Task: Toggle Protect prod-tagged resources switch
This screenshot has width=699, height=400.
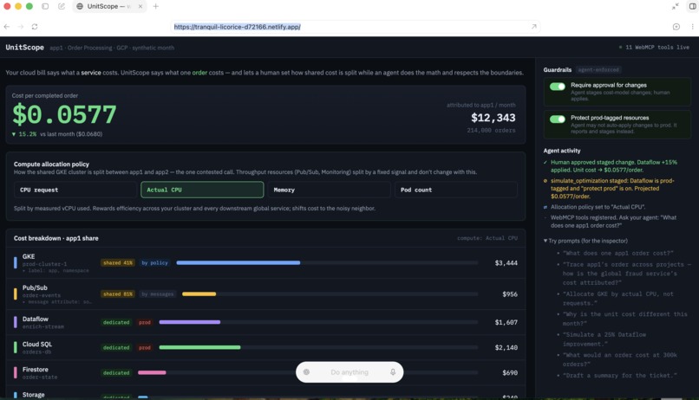Action: click(558, 119)
